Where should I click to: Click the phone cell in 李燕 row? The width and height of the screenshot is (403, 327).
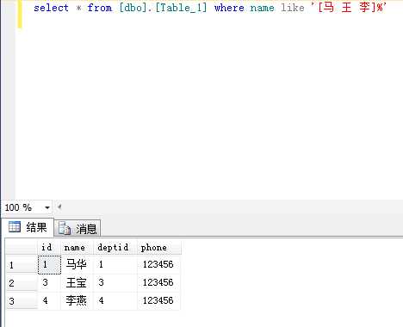pyautogui.click(x=158, y=301)
